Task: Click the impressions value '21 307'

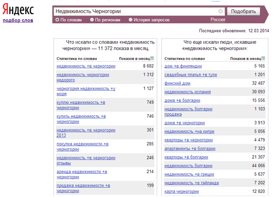Action: click(x=258, y=157)
